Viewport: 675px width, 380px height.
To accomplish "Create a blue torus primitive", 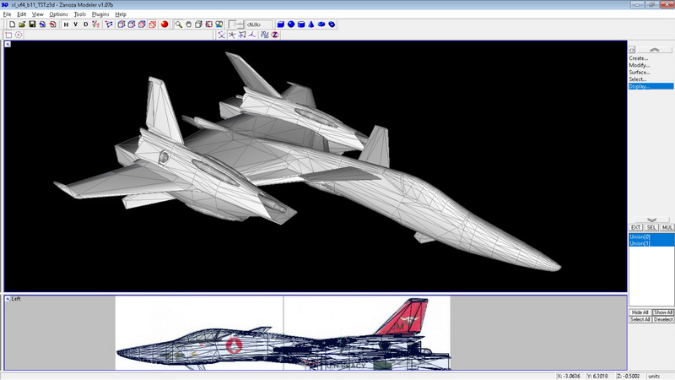I will pyautogui.click(x=332, y=24).
